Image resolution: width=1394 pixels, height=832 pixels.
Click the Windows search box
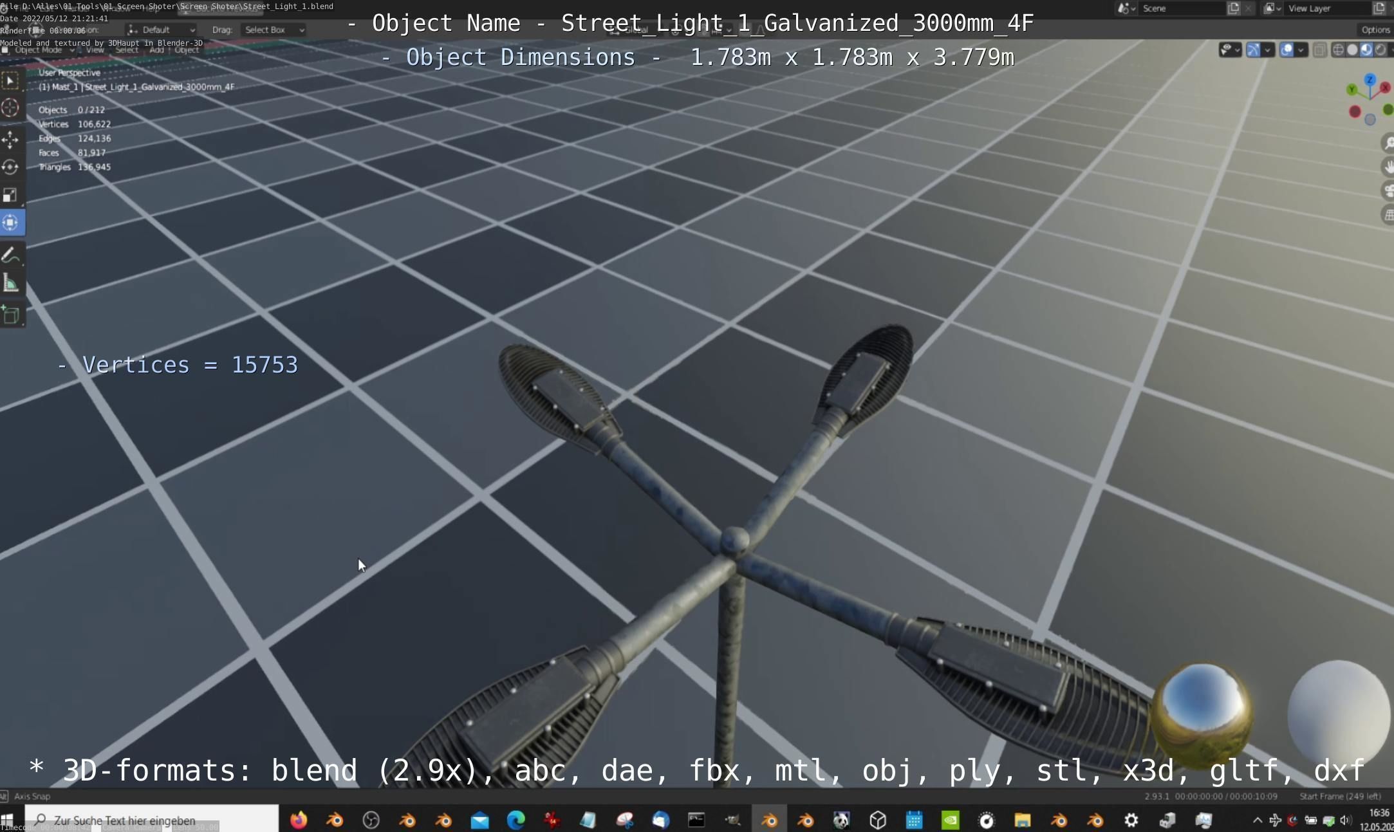pyautogui.click(x=152, y=820)
